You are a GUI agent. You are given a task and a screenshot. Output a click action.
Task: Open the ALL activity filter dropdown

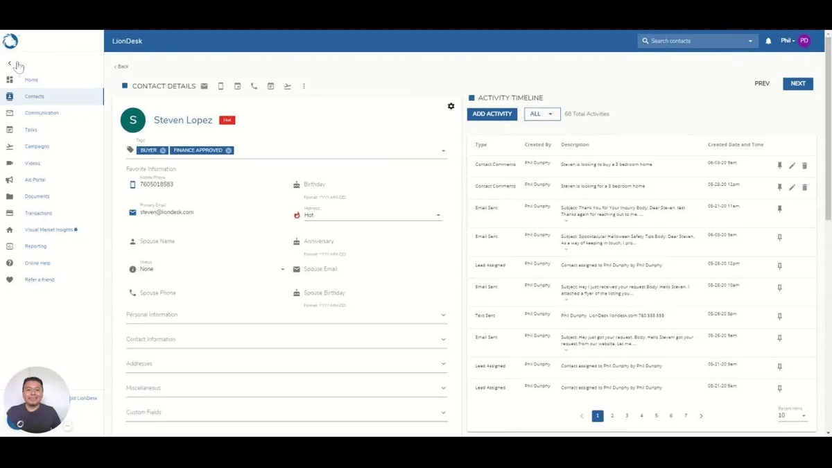coord(542,114)
